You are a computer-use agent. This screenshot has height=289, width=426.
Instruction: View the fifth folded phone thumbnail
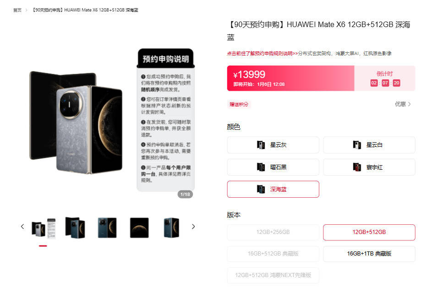click(171, 228)
